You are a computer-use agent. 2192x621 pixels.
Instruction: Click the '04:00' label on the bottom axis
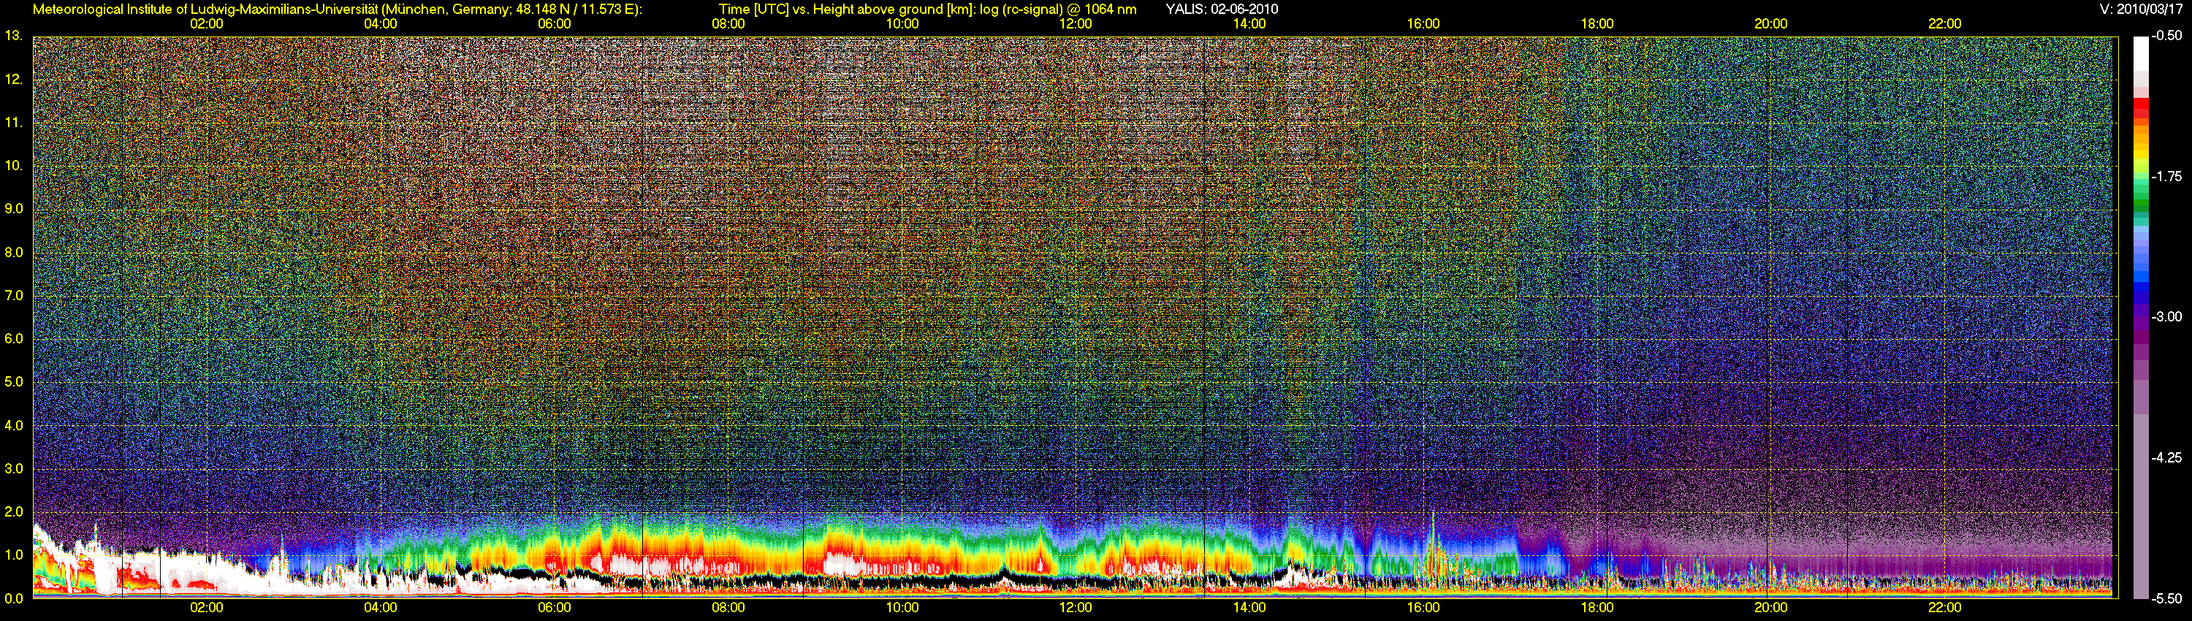pyautogui.click(x=381, y=607)
